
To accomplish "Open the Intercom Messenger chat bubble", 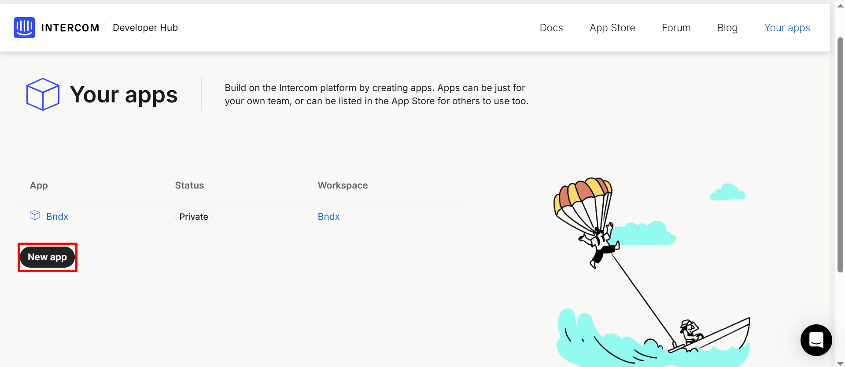I will point(816,340).
